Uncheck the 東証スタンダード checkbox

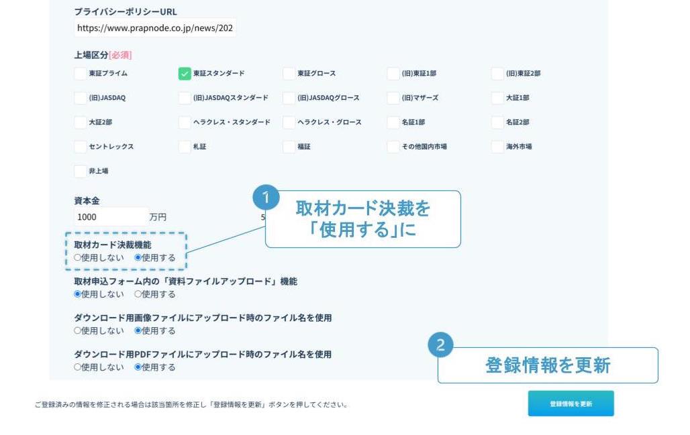pyautogui.click(x=185, y=74)
